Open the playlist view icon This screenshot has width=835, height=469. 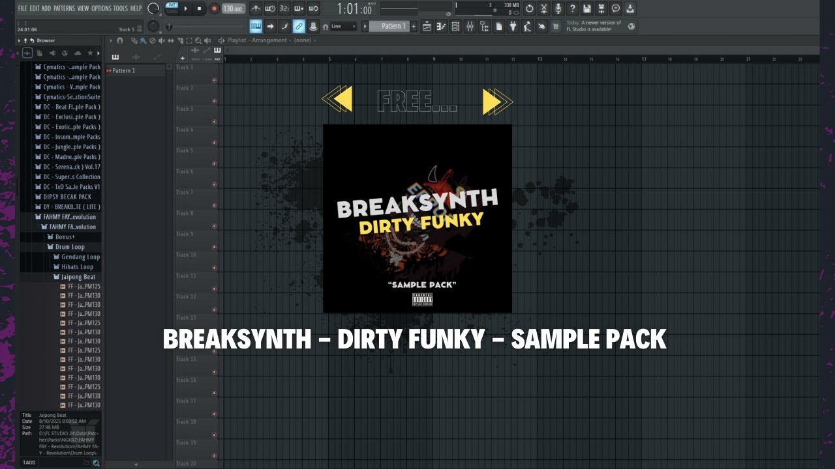pos(427,26)
